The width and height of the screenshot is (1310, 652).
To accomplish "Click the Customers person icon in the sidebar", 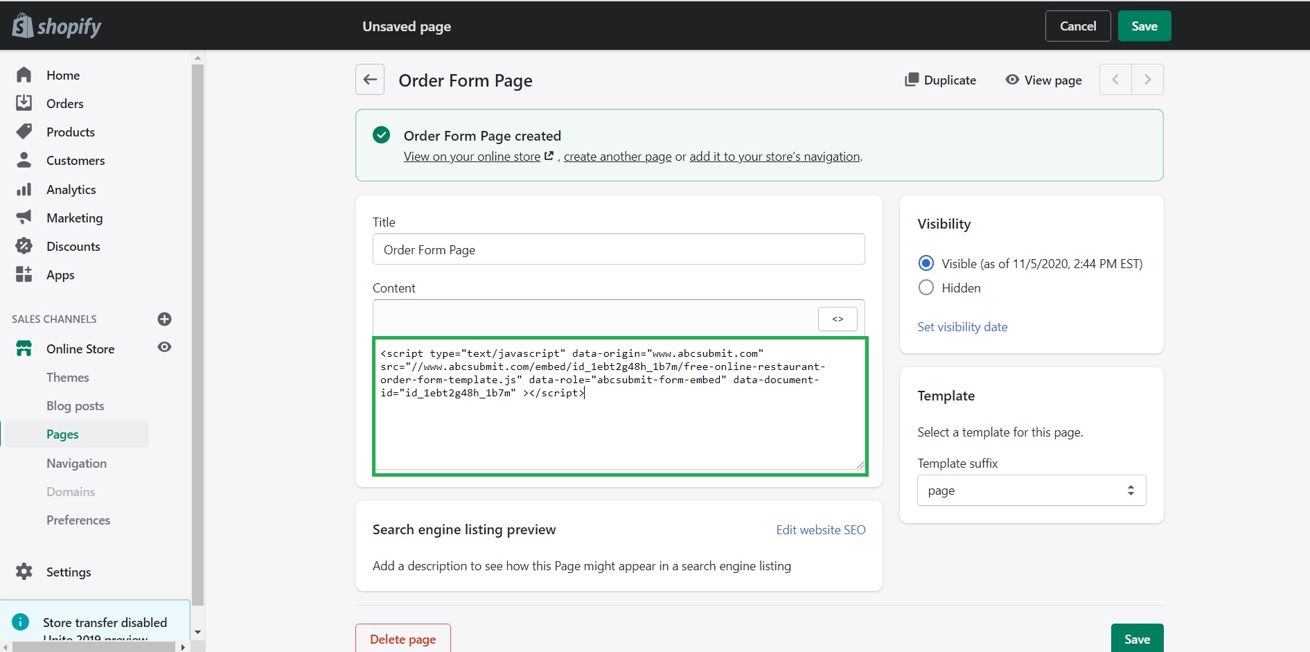I will coord(24,160).
